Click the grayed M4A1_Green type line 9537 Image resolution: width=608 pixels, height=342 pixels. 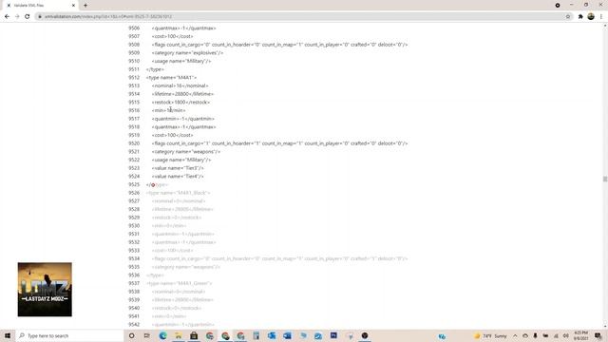click(180, 283)
